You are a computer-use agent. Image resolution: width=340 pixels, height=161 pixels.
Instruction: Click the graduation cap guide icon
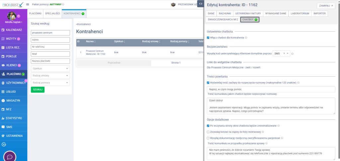click(x=173, y=5)
